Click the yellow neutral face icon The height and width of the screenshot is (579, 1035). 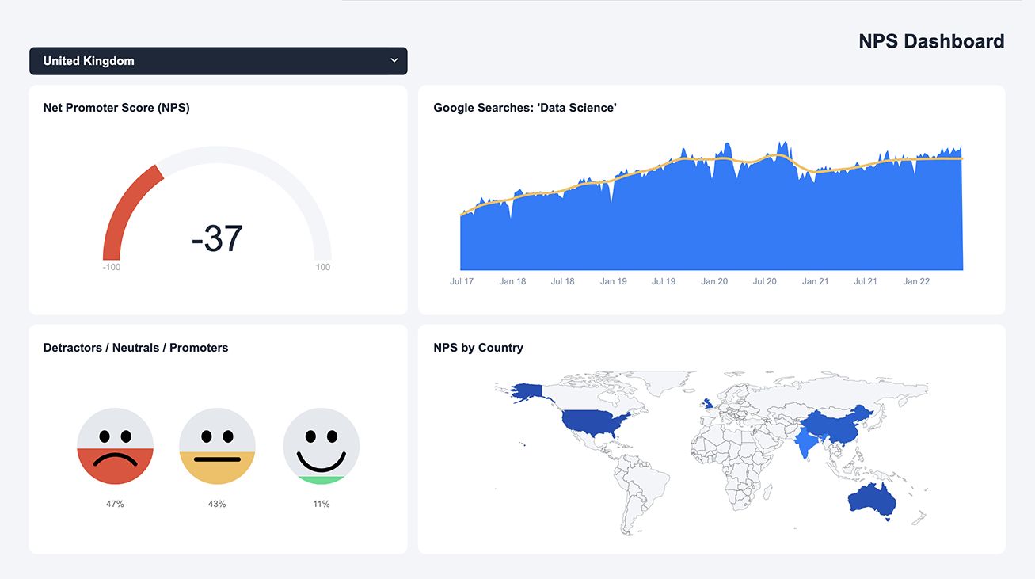coord(217,447)
